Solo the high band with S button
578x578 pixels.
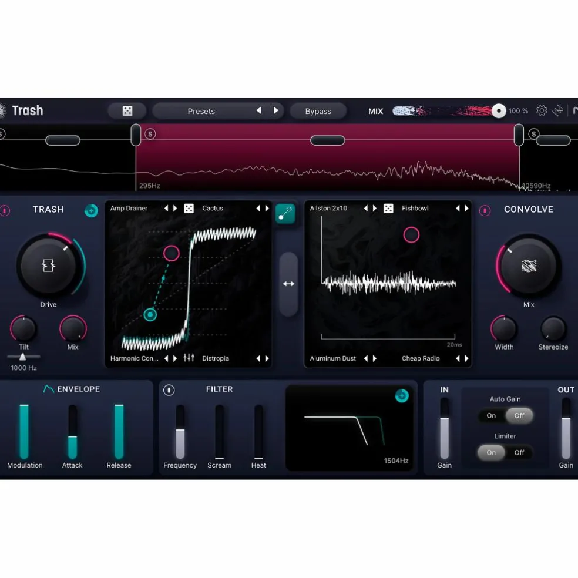(x=534, y=134)
